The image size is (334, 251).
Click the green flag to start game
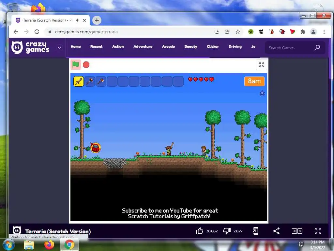click(76, 65)
